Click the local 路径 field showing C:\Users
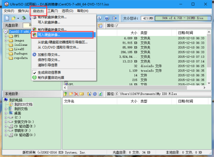This screenshot has width=214, height=157. [163, 94]
